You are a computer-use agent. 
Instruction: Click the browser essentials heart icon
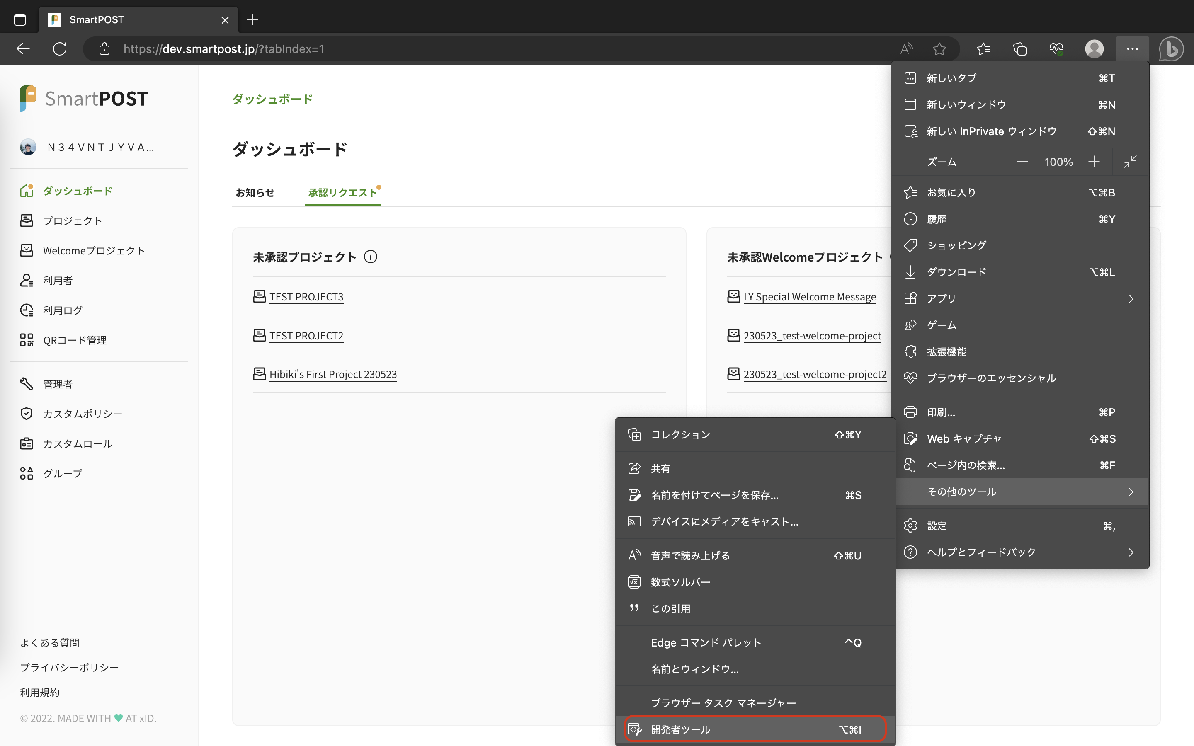[1056, 49]
